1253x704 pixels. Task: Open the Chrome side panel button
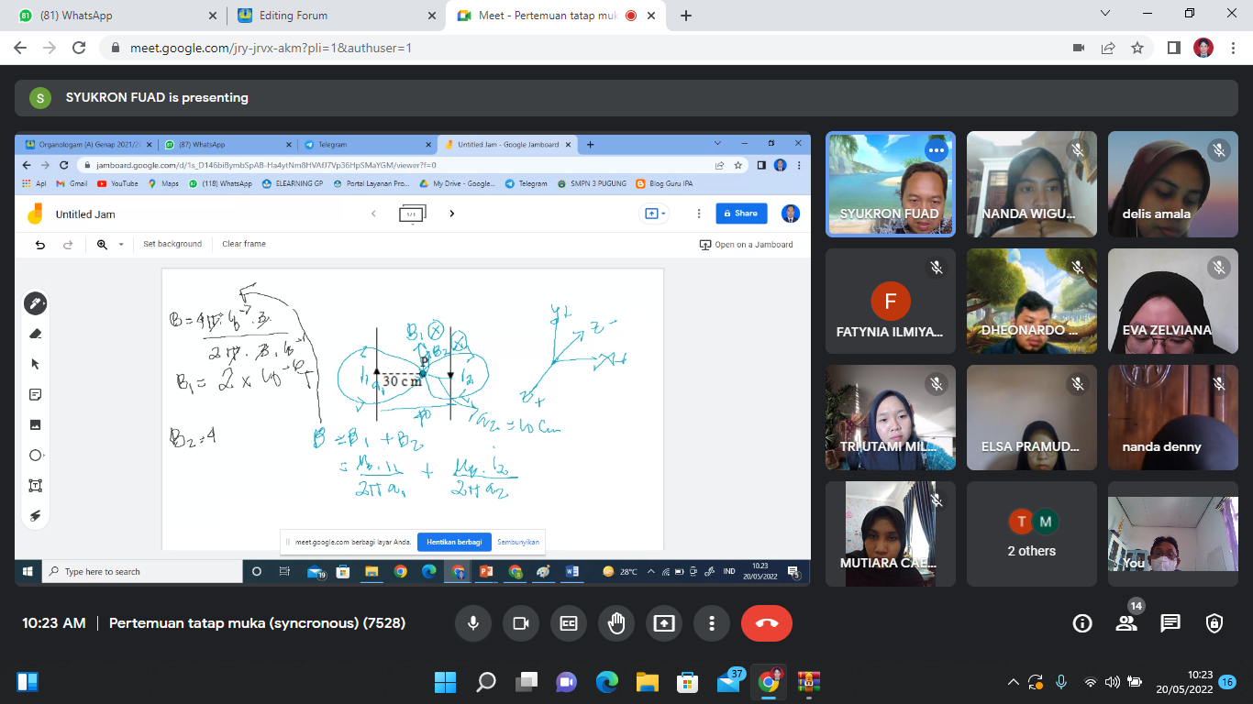coord(1173,48)
